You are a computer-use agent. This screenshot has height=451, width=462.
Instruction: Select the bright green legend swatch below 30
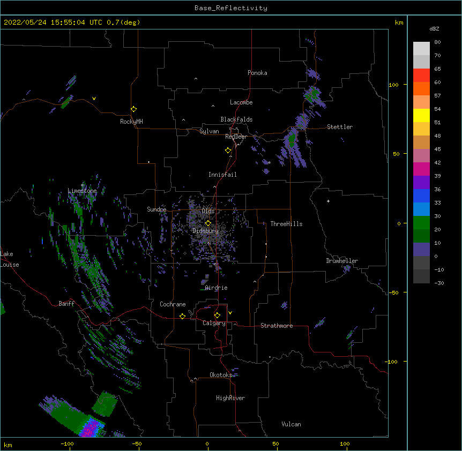click(x=421, y=223)
